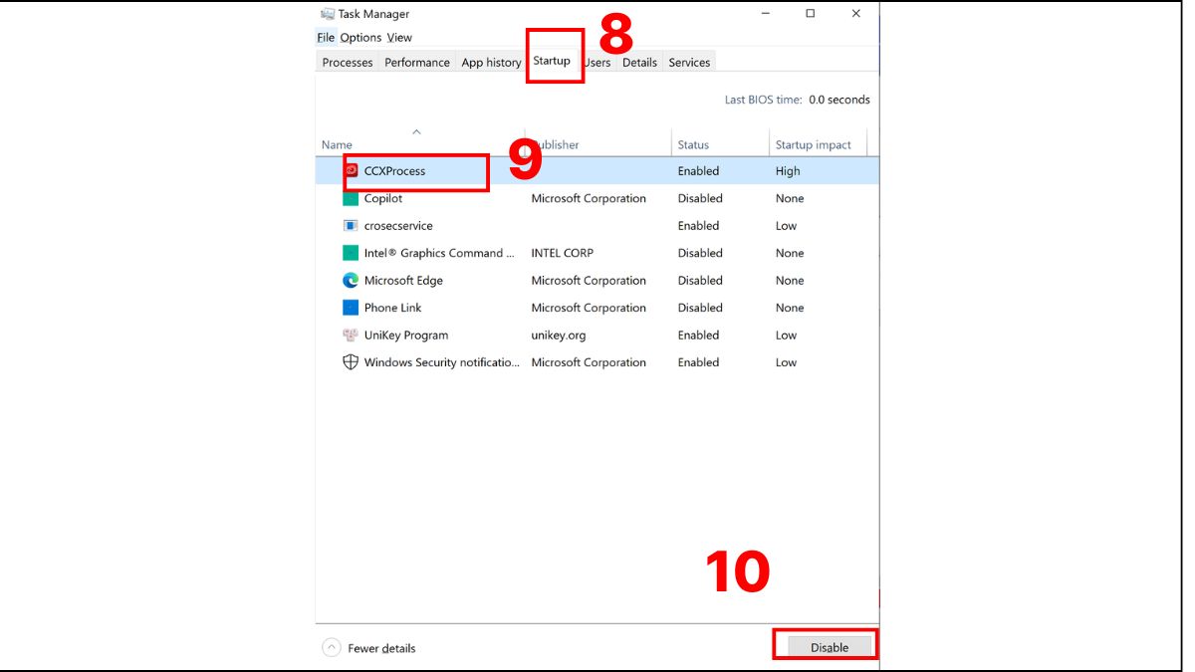Switch to the Performance tab

[x=417, y=63]
